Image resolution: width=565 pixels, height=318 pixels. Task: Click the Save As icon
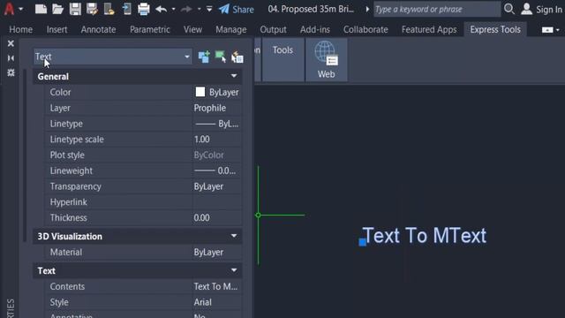coord(92,9)
